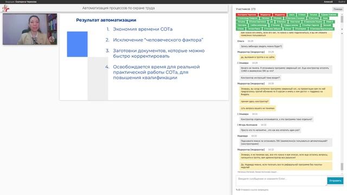Click the slide item 'Заготовки документов'

159,53
